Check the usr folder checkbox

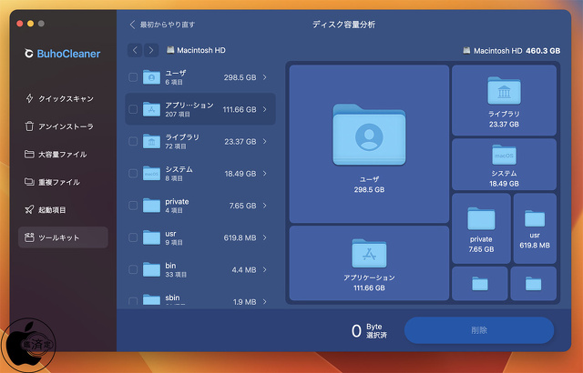click(133, 237)
